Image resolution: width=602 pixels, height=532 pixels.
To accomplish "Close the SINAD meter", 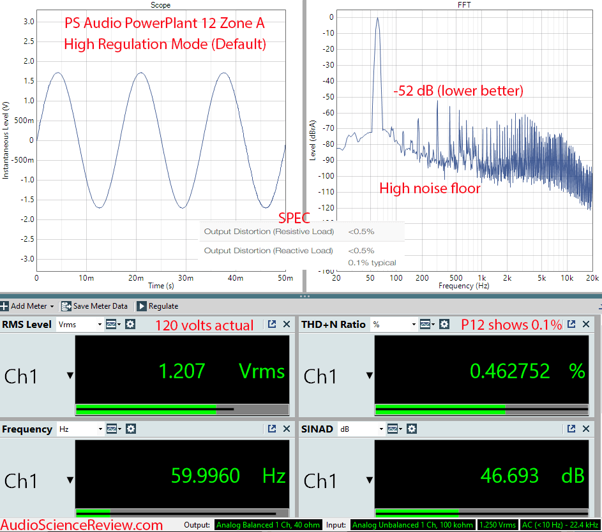I will click(x=586, y=429).
